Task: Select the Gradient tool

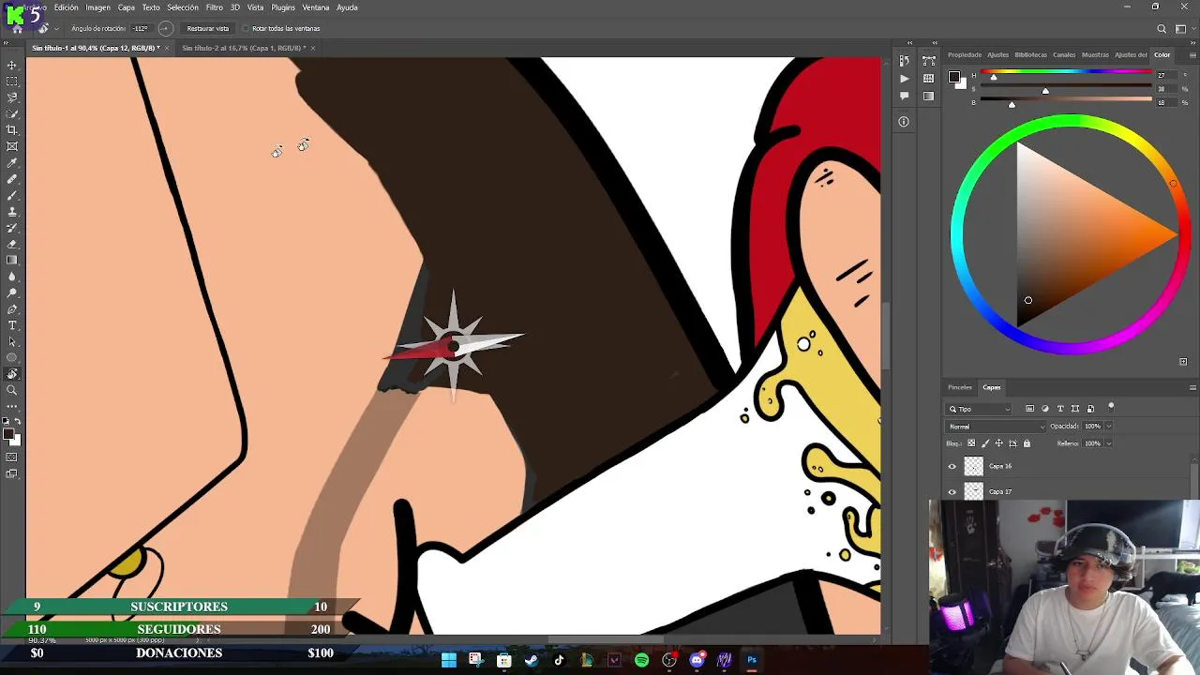Action: click(12, 261)
